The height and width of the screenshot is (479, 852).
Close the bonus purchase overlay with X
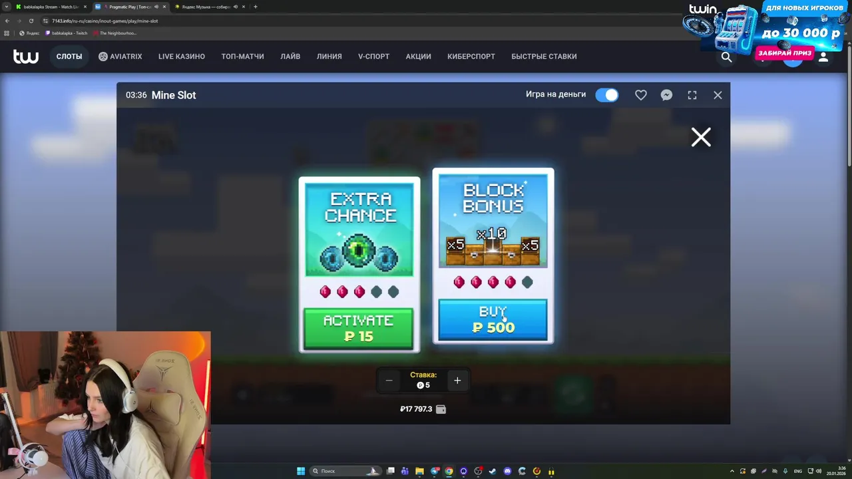[x=701, y=137]
